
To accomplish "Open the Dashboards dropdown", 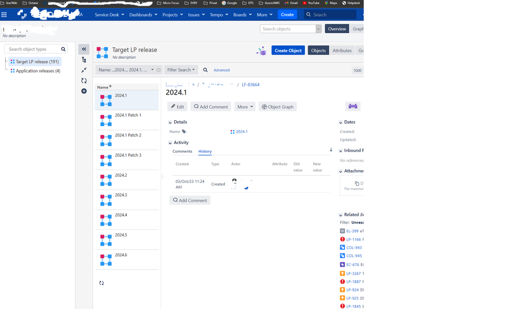I will click(143, 15).
